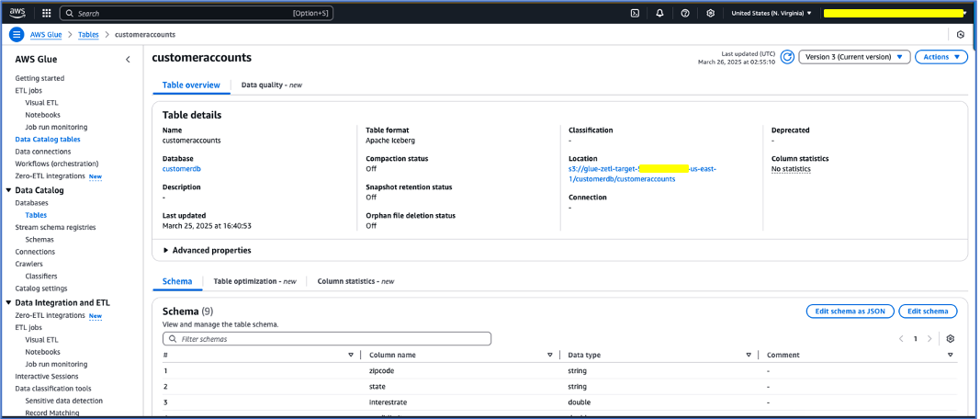Image resolution: width=980 pixels, height=419 pixels.
Task: Open Data connections in sidebar
Action: [43, 152]
